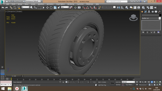Viewport: 162px width, 91px height.
Task: Activate Bind to Space Warp tool
Action: [x=19, y=8]
